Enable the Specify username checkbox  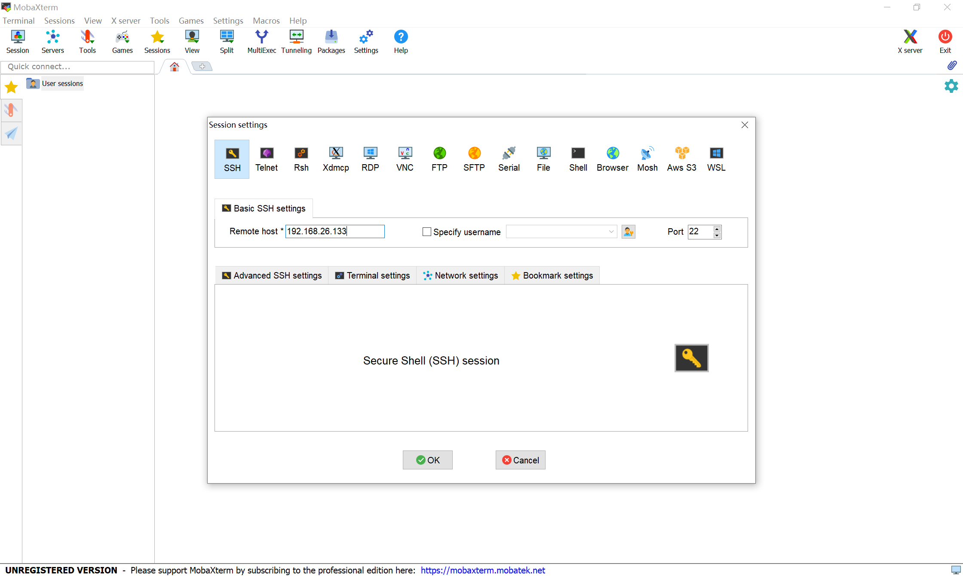(427, 232)
